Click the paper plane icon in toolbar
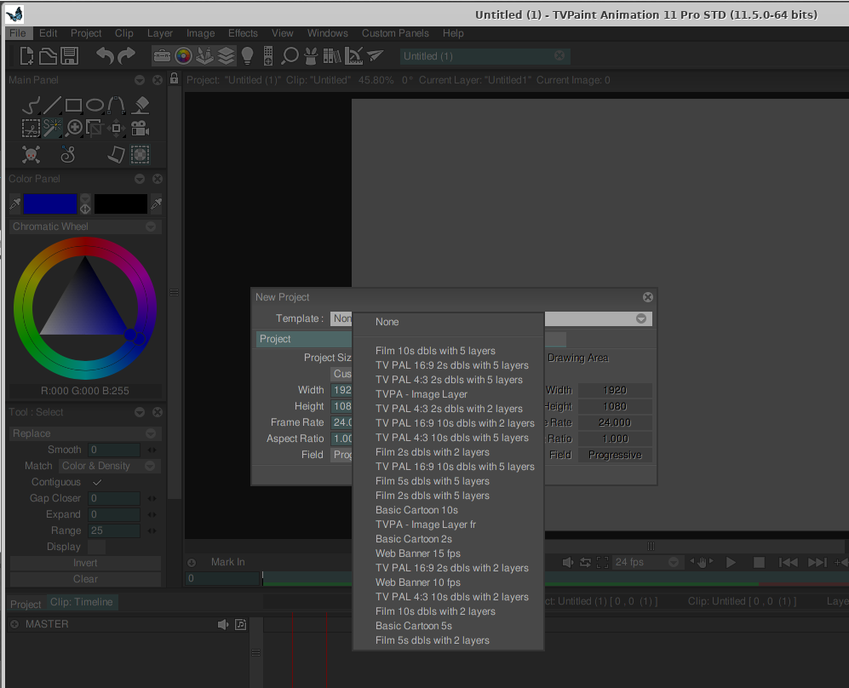Image resolution: width=849 pixels, height=688 pixels. [x=376, y=55]
